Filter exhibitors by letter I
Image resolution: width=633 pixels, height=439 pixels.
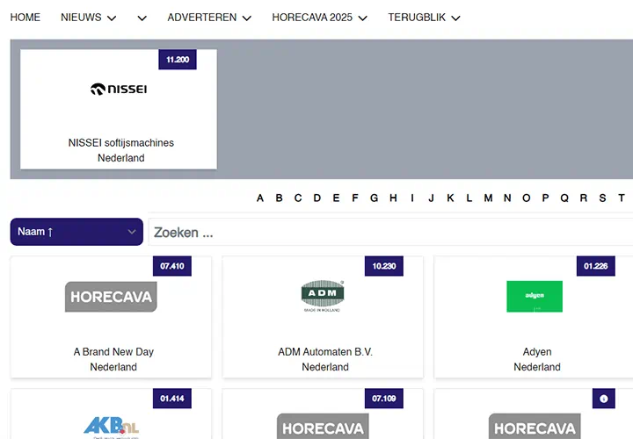tap(412, 198)
